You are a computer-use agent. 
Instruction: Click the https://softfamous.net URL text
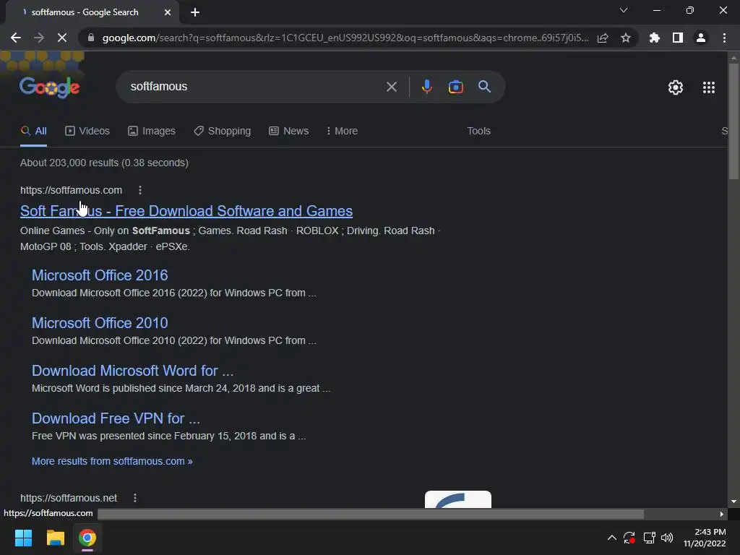pyautogui.click(x=69, y=498)
